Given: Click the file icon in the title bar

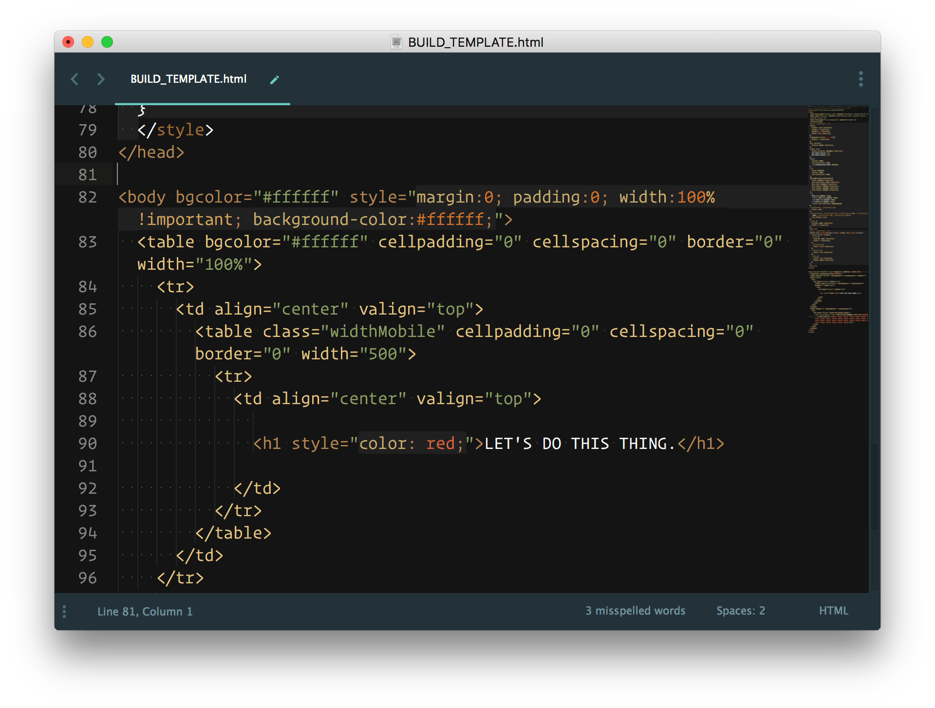Looking at the screenshot, I should 396,42.
